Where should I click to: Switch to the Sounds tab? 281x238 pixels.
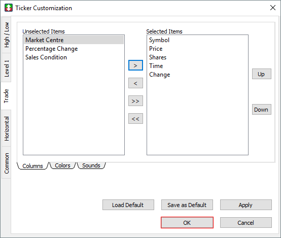91,165
